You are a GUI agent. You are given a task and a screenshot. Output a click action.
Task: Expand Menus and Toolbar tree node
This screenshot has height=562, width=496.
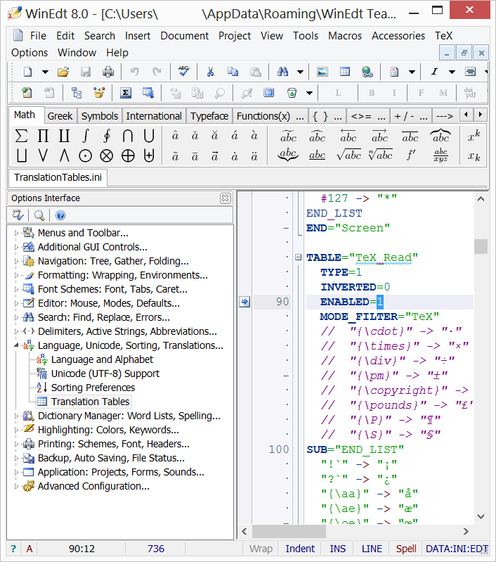click(16, 233)
